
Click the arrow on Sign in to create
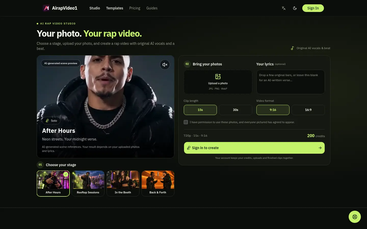(320, 148)
